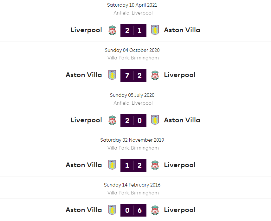
Task: Click Liverpool team name in 02 November 2019 match
Action: pos(179,165)
